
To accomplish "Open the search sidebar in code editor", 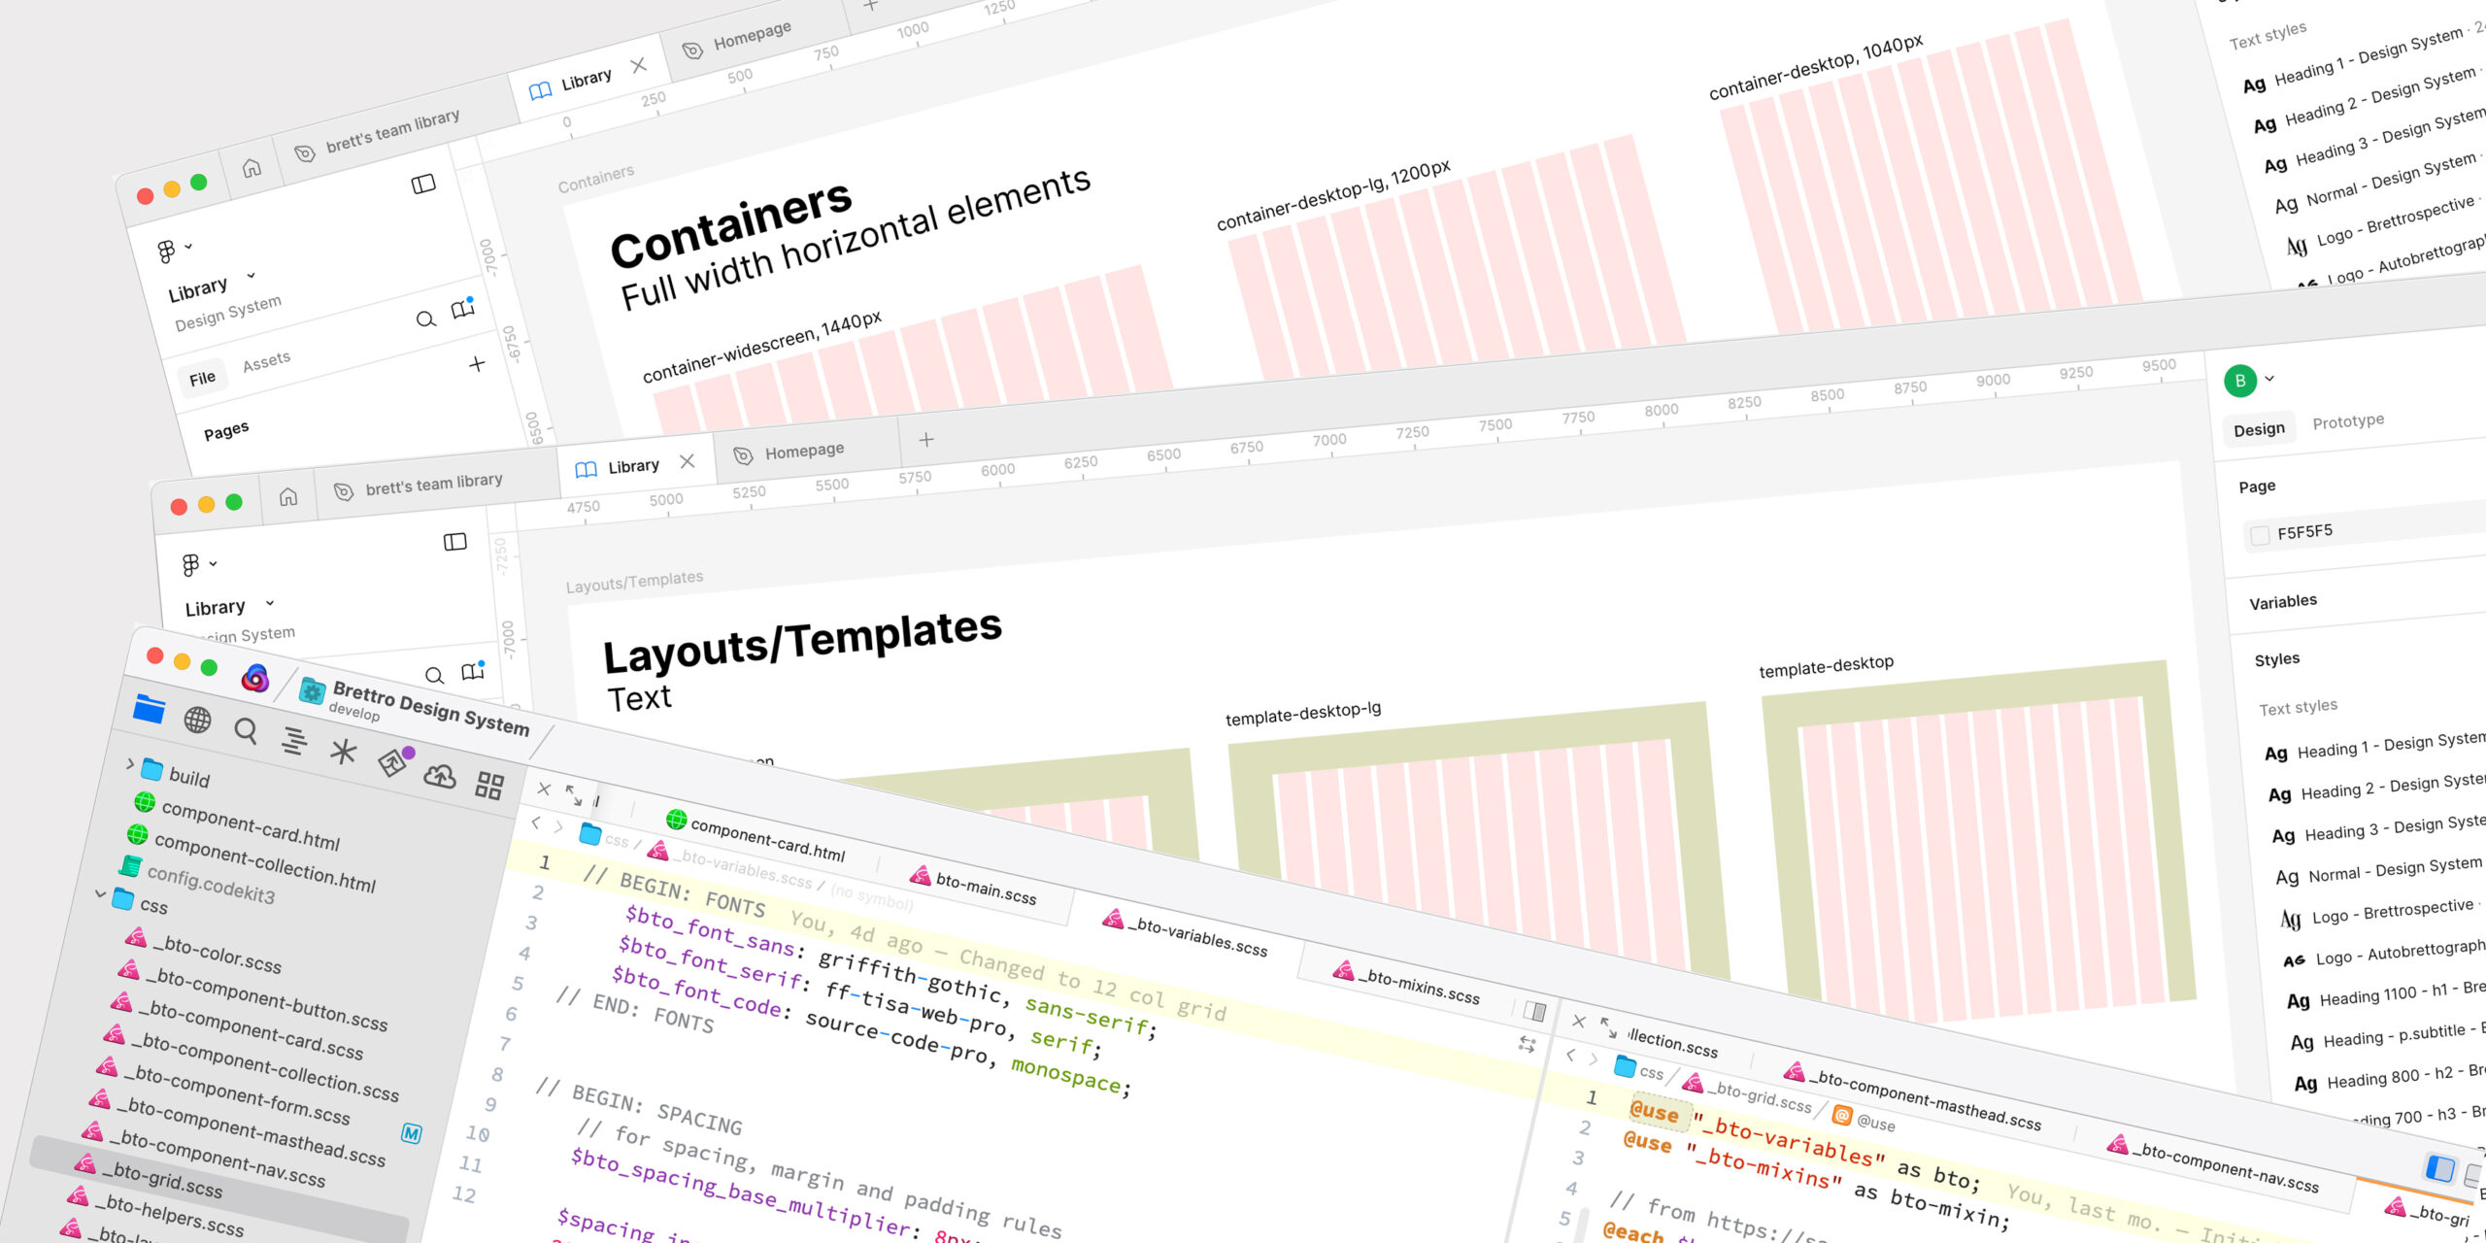I will pyautogui.click(x=246, y=730).
